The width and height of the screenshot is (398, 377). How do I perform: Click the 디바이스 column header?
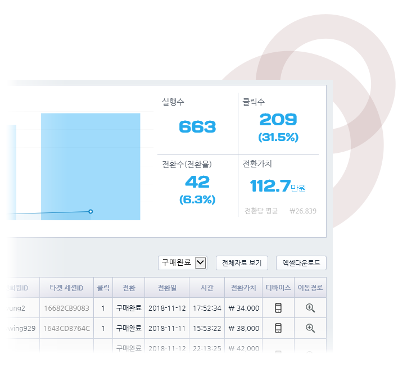(x=278, y=288)
